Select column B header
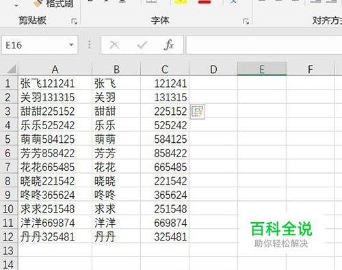 point(116,69)
